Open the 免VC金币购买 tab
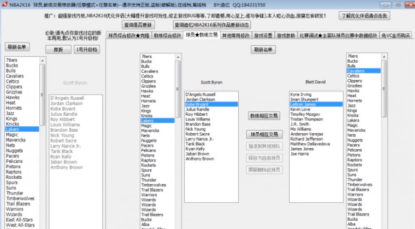The image size is (415, 229). pos(396,35)
